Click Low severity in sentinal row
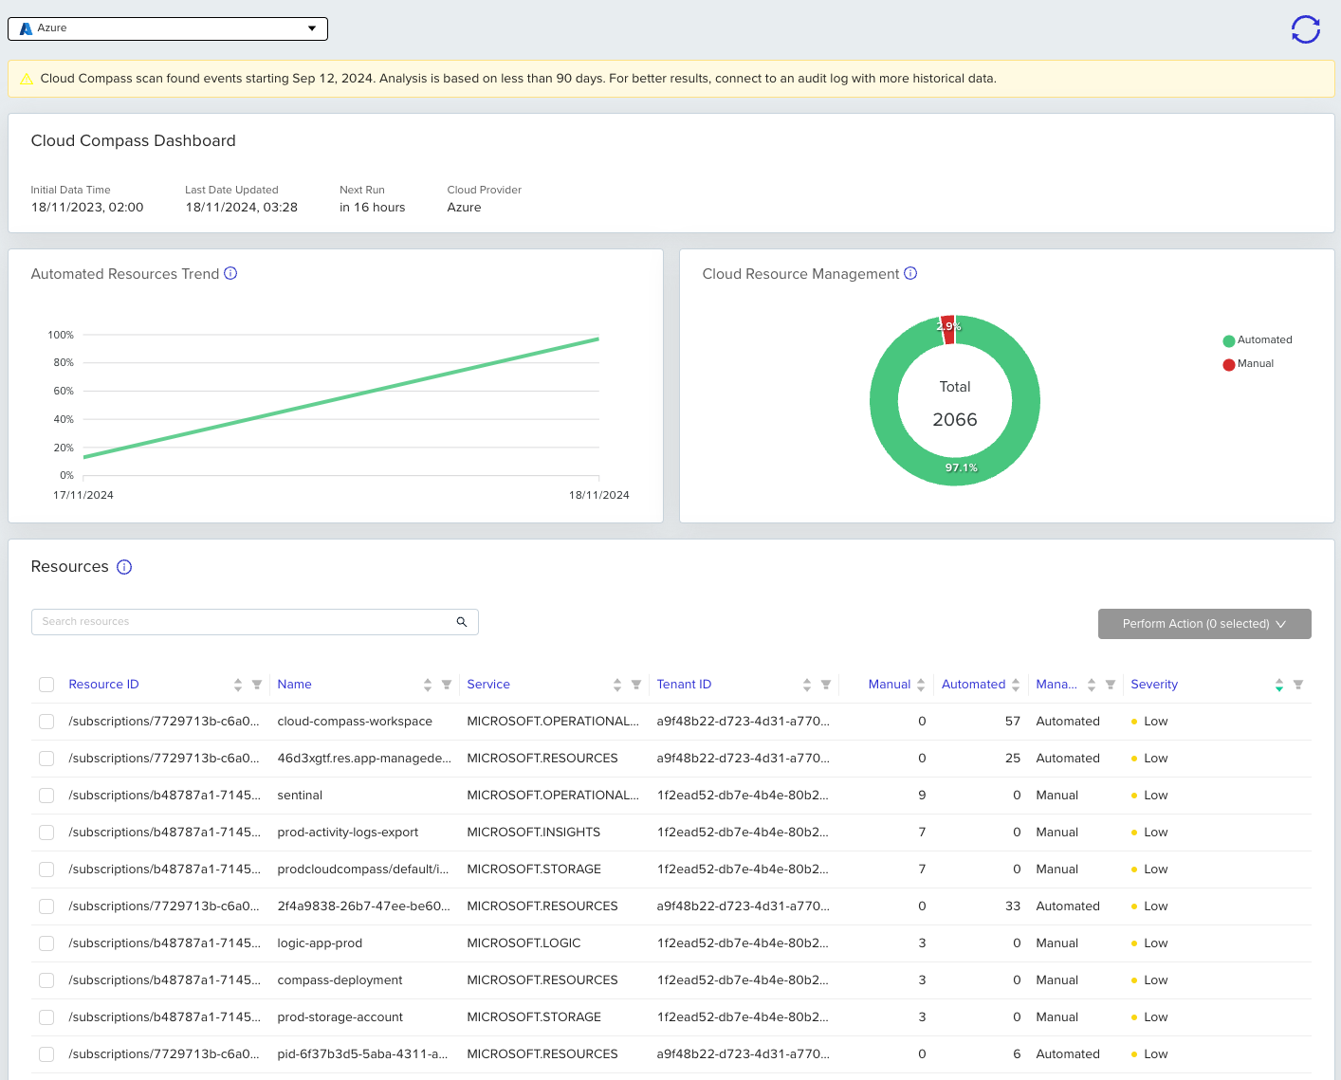 click(x=1155, y=796)
